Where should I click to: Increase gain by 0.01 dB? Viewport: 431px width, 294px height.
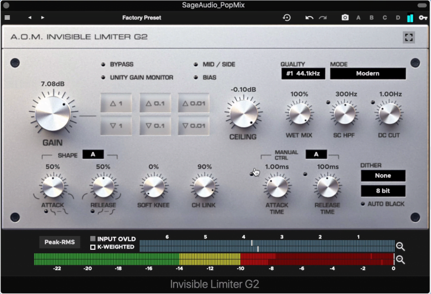[194, 103]
